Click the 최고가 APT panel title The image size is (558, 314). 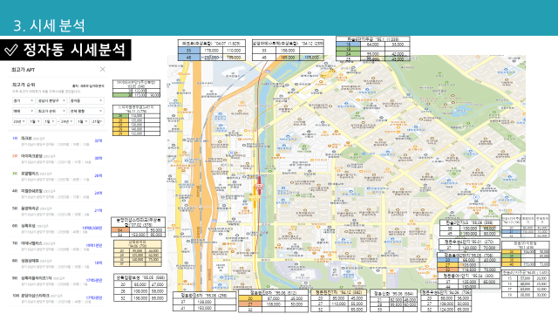coord(24,70)
